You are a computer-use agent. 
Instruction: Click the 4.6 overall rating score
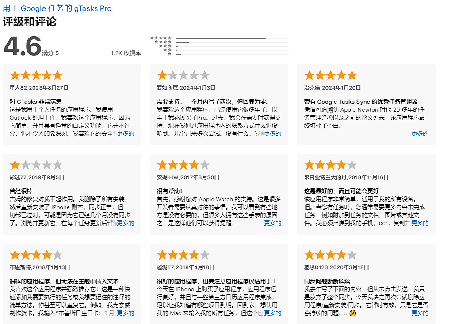23,46
